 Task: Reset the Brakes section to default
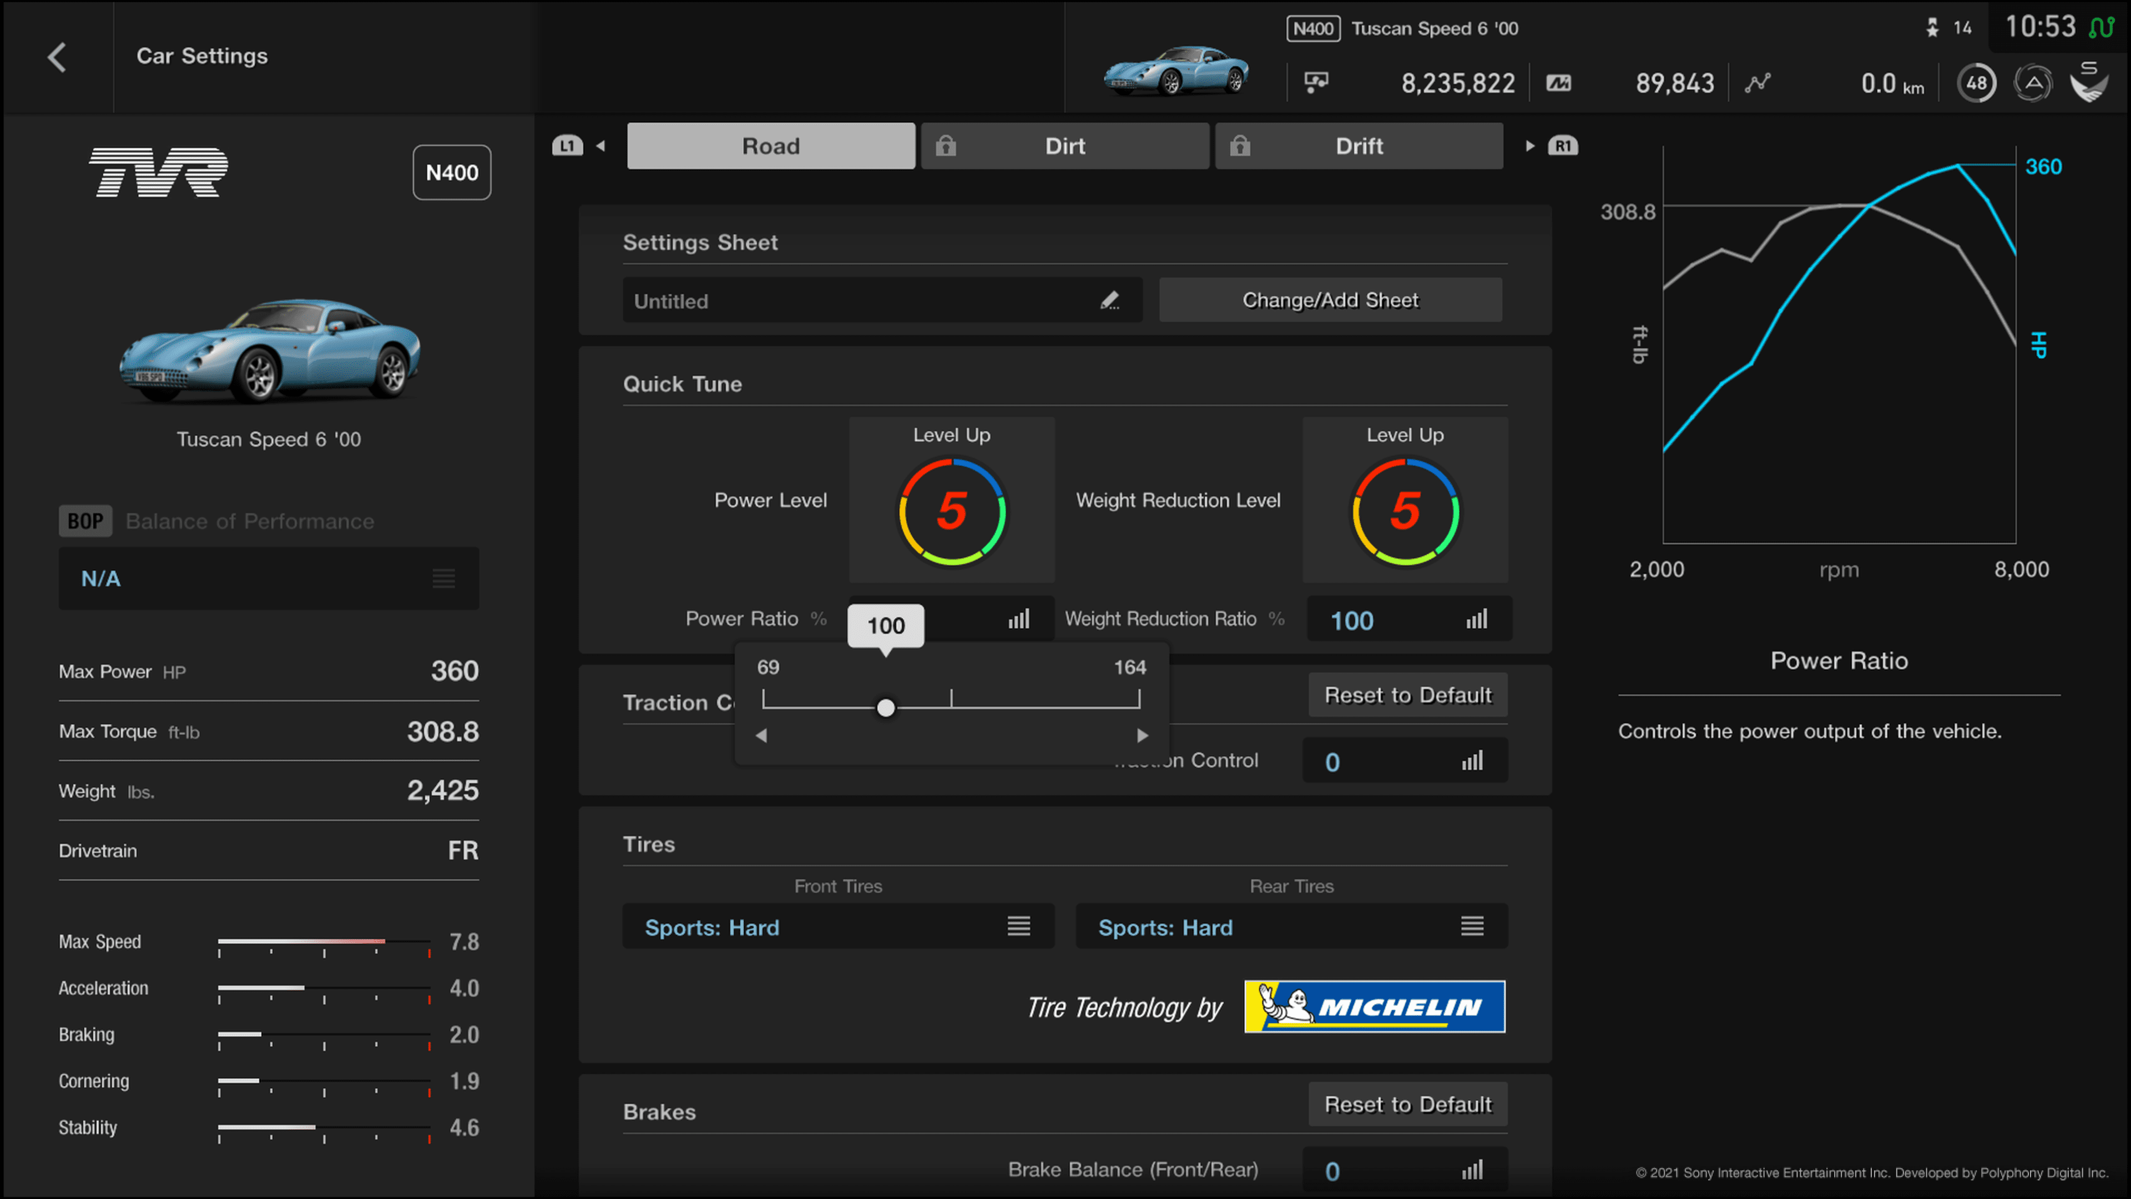coord(1408,1105)
